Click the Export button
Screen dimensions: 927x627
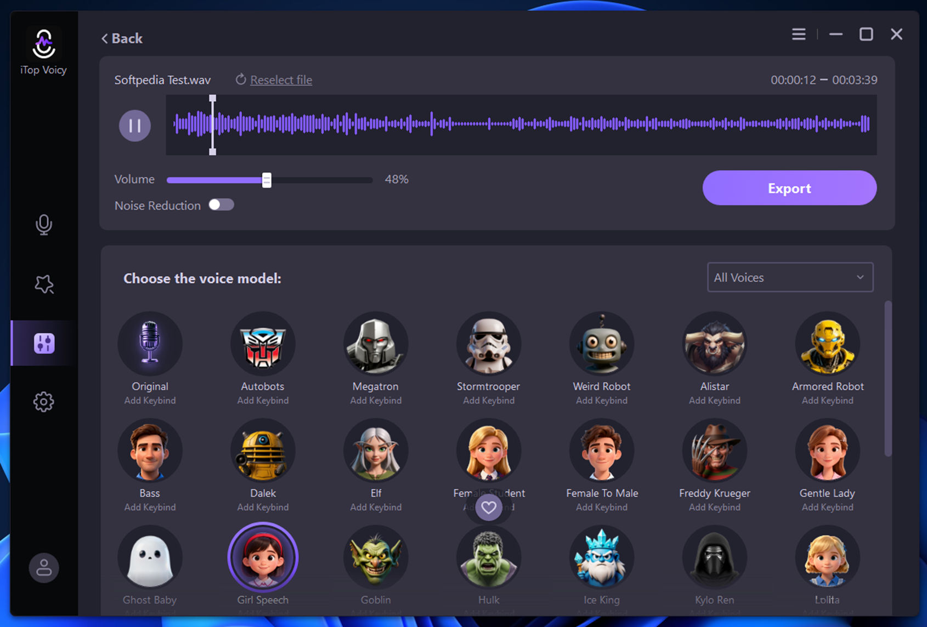coord(789,188)
